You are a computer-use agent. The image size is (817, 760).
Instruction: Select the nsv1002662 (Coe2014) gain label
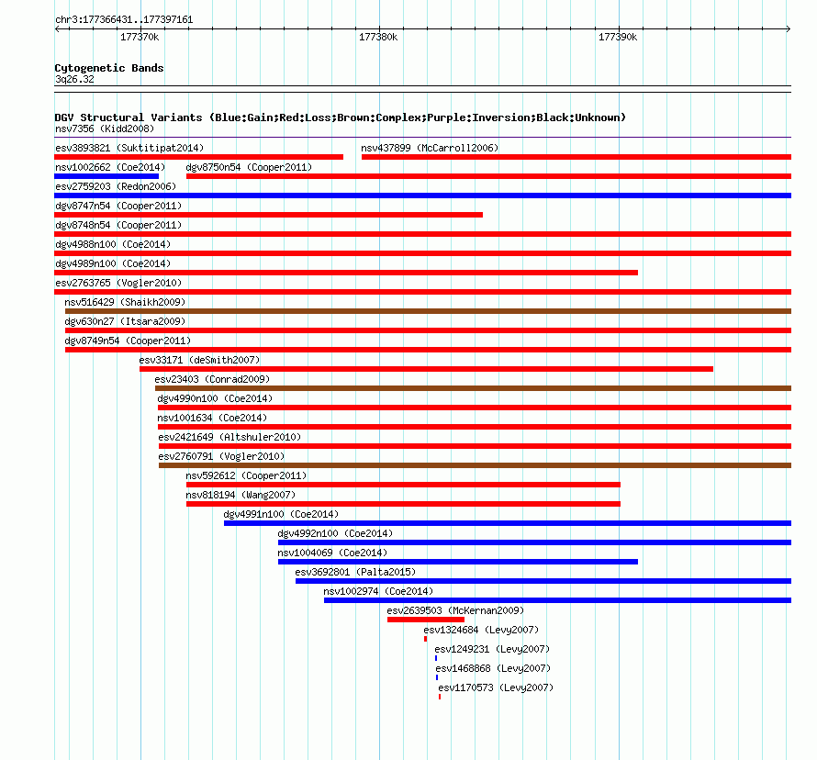point(110,167)
